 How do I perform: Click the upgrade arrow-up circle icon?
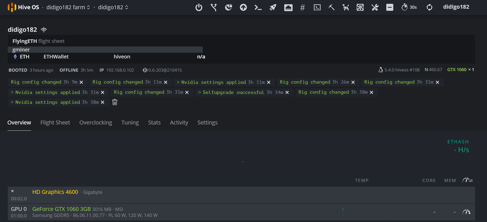pos(243,7)
